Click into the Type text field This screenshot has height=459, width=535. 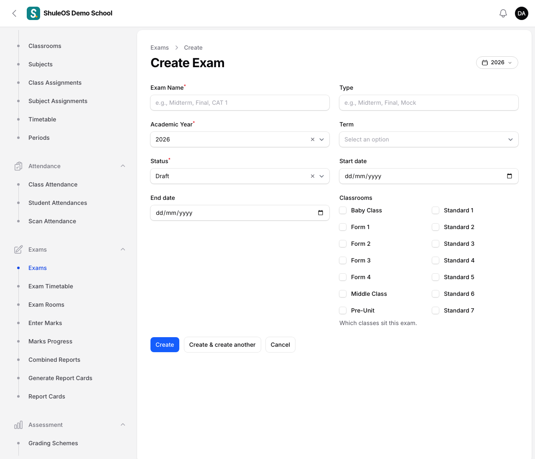[x=429, y=103]
